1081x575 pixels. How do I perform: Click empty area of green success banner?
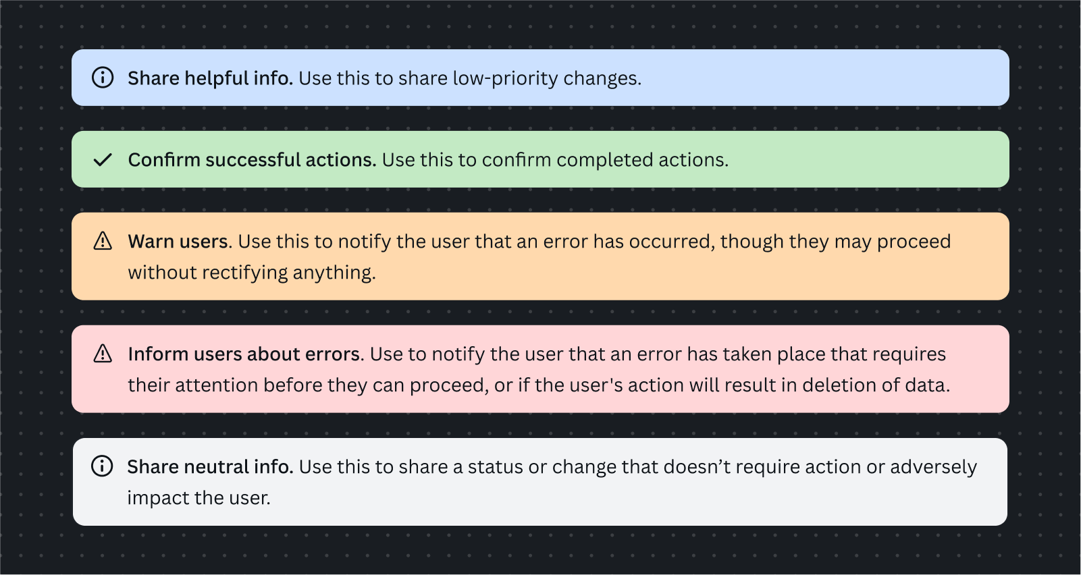pos(871,159)
